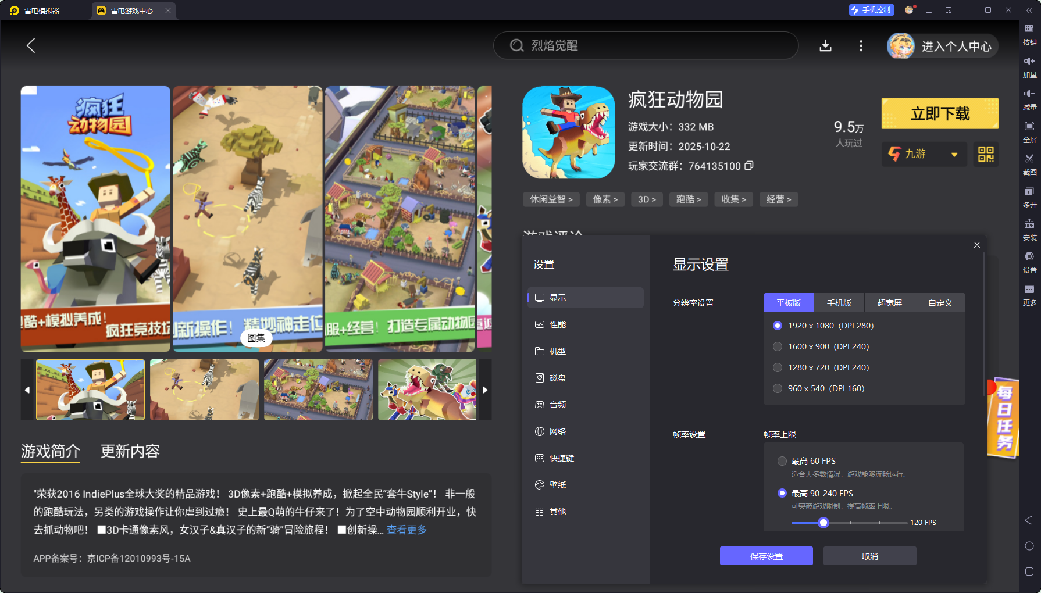Select 1280 x 720 (DPI 240) resolution
The width and height of the screenshot is (1041, 593).
[x=822, y=367]
